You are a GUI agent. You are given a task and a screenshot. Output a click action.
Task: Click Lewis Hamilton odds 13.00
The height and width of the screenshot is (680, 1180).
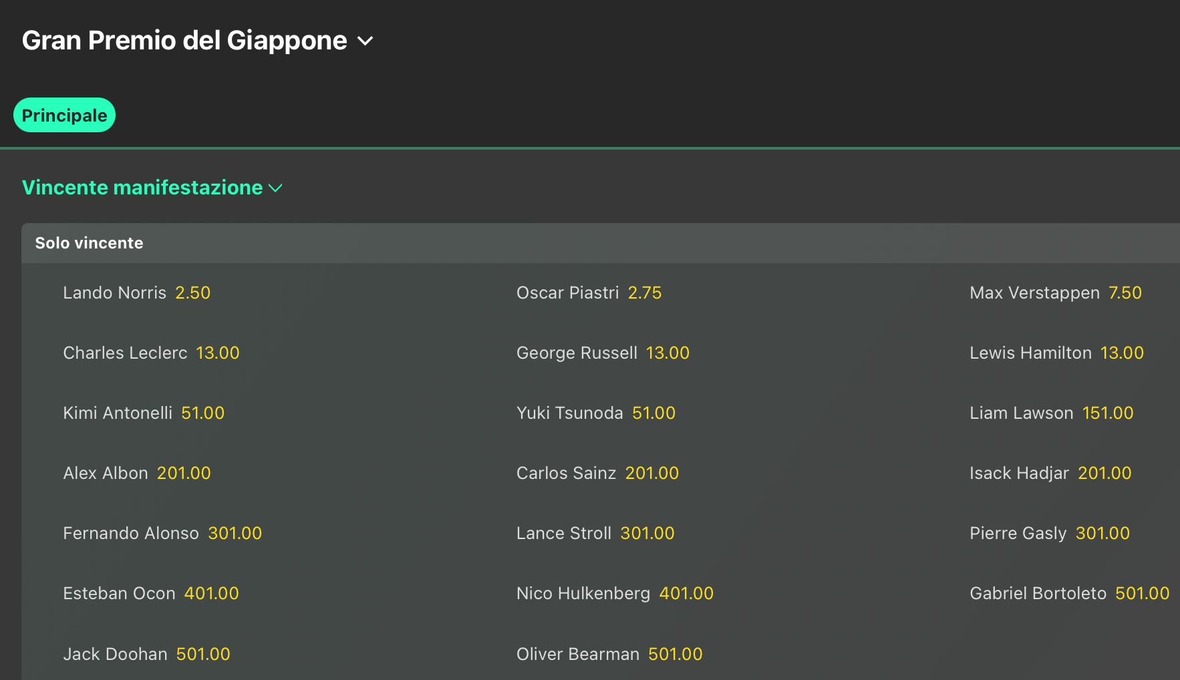point(1122,353)
